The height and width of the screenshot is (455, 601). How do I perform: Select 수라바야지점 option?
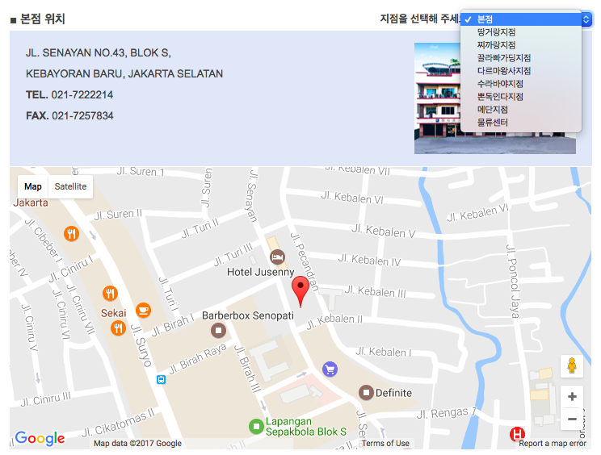(x=521, y=84)
